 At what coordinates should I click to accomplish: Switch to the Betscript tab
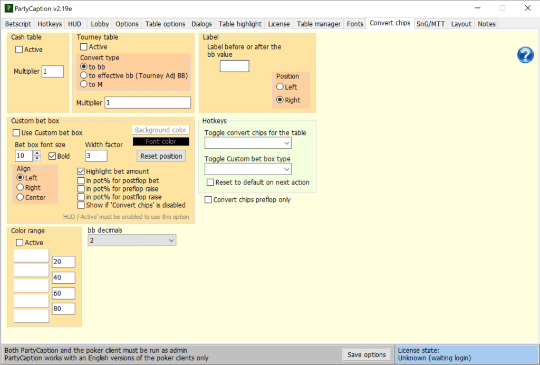[x=18, y=24]
